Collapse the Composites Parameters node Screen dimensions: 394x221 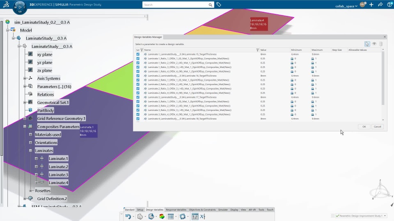(x=25, y=126)
